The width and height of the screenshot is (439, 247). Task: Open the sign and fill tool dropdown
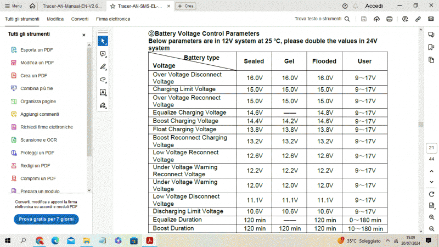point(103,105)
